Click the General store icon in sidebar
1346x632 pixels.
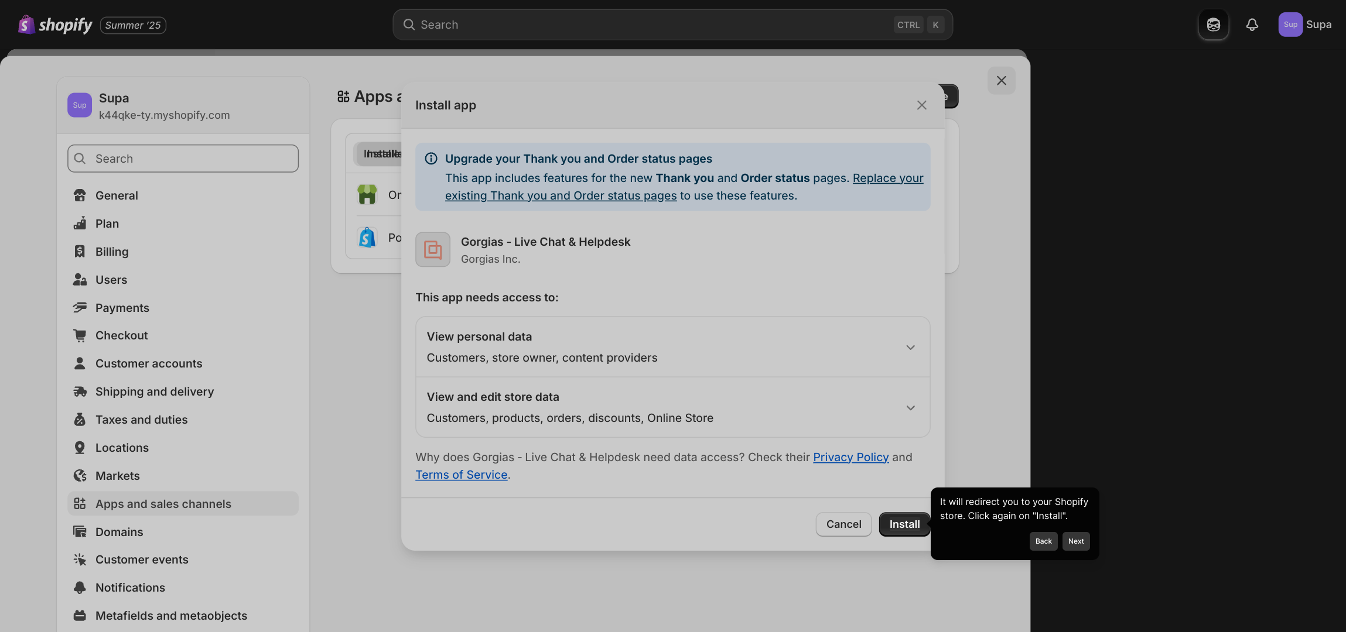point(80,195)
